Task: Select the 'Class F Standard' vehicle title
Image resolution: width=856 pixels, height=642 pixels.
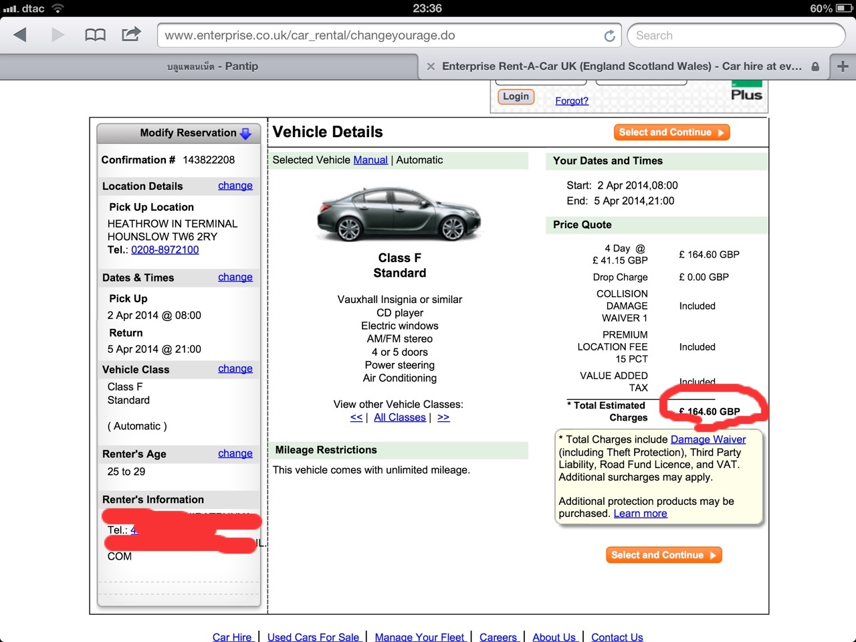Action: click(400, 265)
